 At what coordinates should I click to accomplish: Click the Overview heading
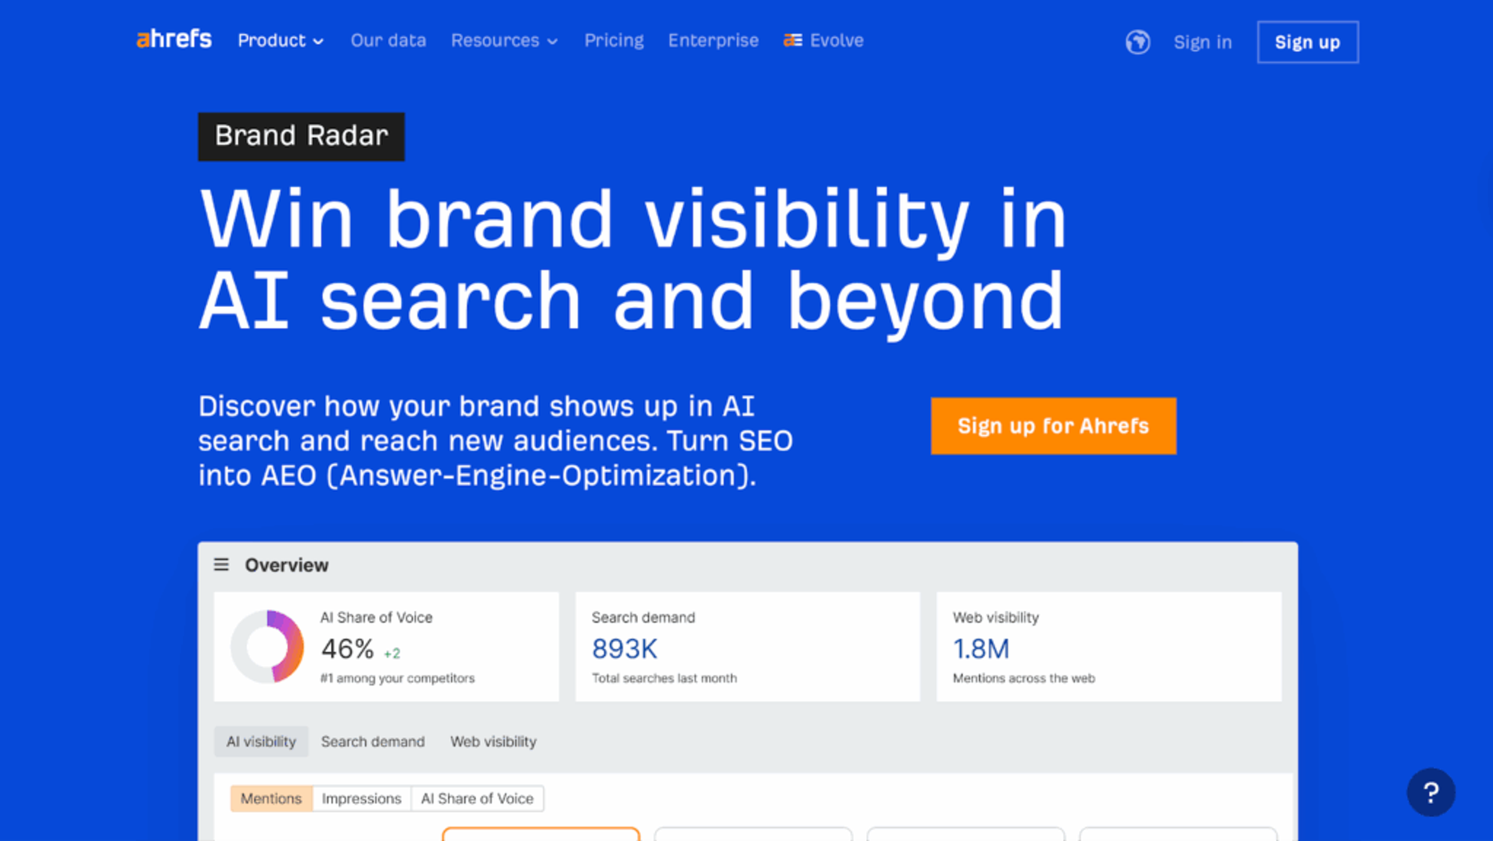point(286,565)
